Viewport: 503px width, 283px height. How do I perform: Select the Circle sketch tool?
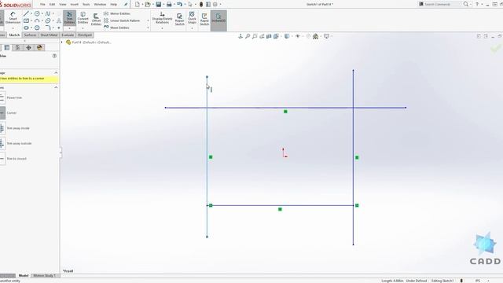[37, 13]
